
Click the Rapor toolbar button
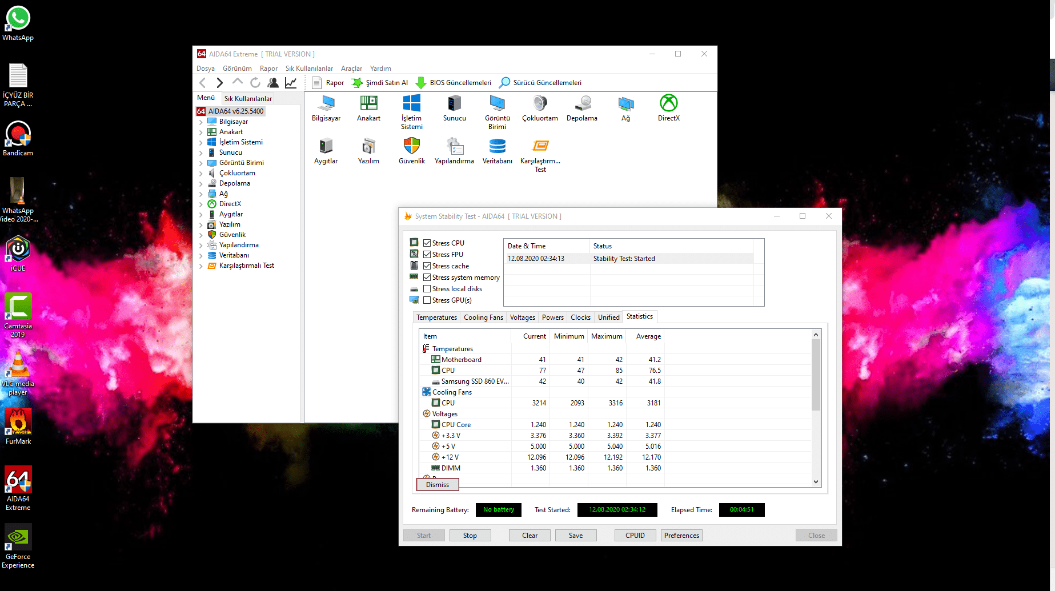[x=328, y=83]
